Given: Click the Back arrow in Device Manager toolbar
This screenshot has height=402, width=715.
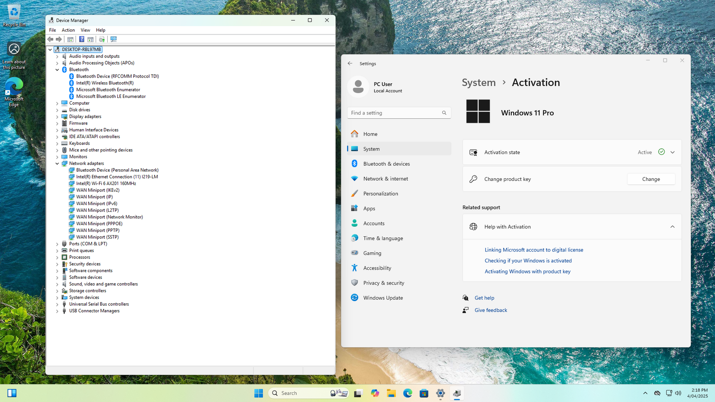Looking at the screenshot, I should click(50, 39).
